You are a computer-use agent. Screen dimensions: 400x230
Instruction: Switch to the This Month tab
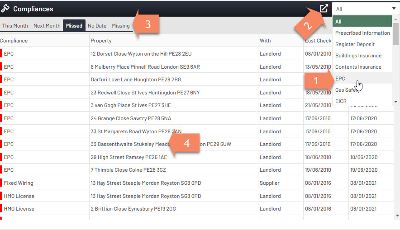pos(15,26)
